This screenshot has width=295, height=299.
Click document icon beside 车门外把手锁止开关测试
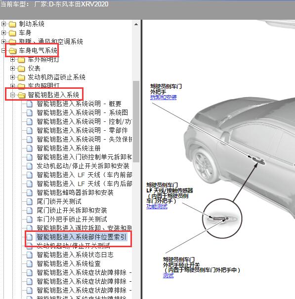click(30, 219)
